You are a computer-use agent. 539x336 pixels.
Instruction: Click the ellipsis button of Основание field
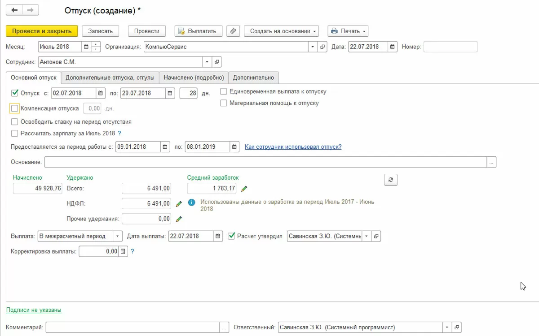[x=492, y=162]
